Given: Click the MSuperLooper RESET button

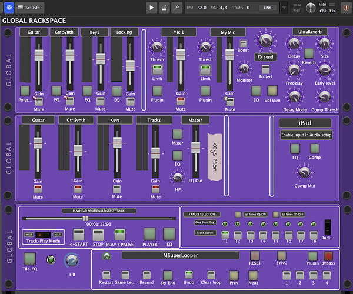Looking at the screenshot, I should (x=255, y=256).
